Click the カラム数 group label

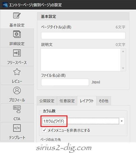point(49,111)
